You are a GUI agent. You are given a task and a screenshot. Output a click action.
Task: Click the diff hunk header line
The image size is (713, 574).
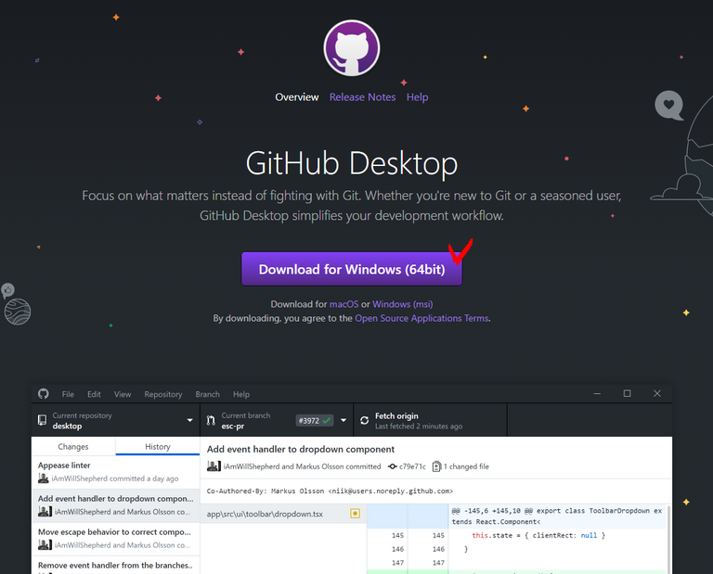(557, 516)
